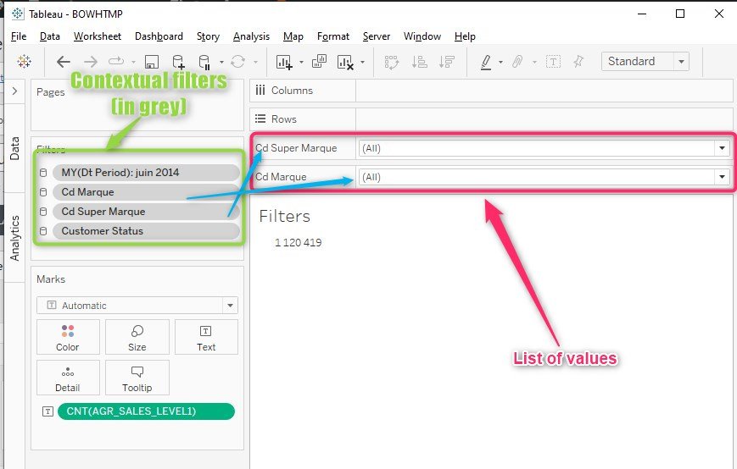Image resolution: width=737 pixels, height=469 pixels.
Task: Select the Customer Status filter pill
Action: tap(146, 231)
